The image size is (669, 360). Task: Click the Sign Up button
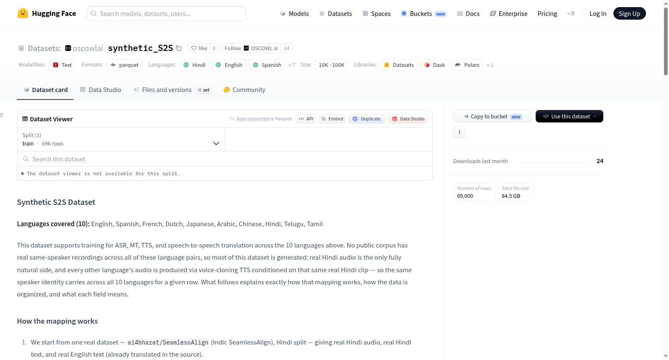629,13
